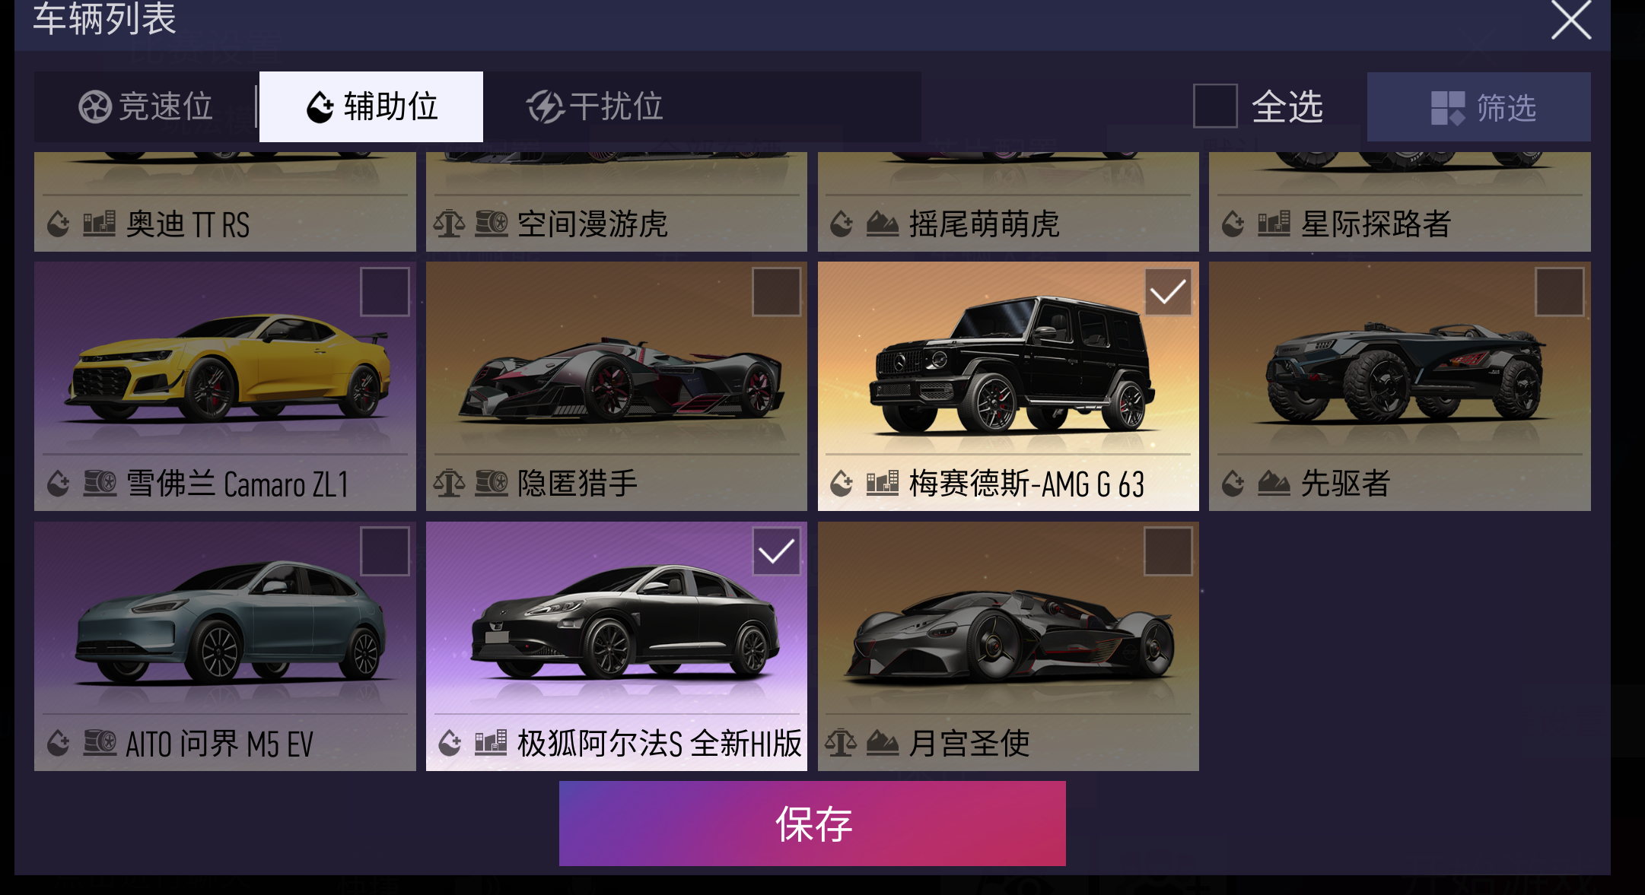
Task: Tick the 月宫圣使 selection checkbox
Action: click(1168, 551)
